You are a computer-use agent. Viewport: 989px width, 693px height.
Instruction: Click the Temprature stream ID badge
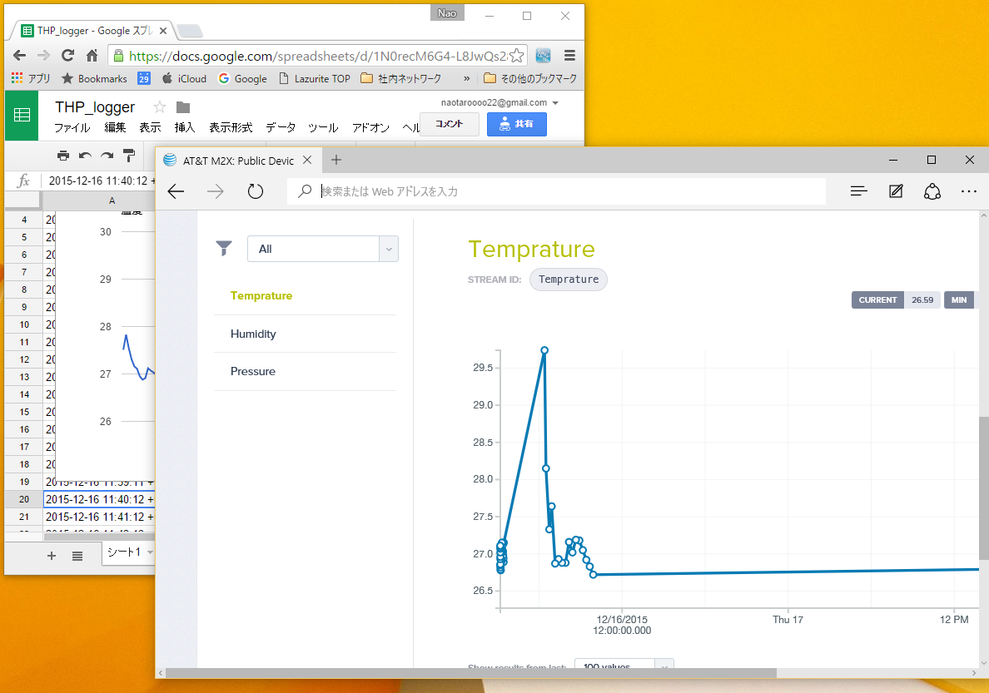point(569,280)
